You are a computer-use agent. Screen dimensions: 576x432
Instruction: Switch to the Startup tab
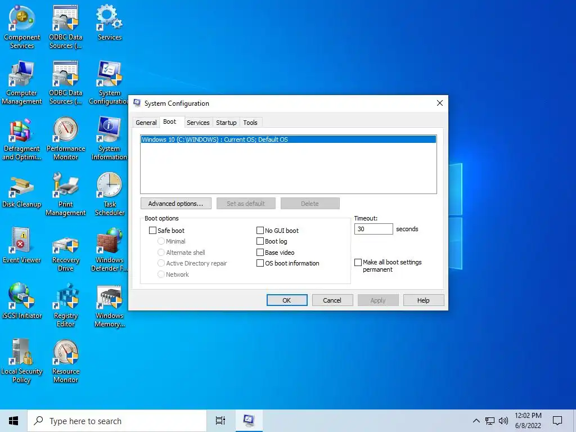pyautogui.click(x=226, y=122)
